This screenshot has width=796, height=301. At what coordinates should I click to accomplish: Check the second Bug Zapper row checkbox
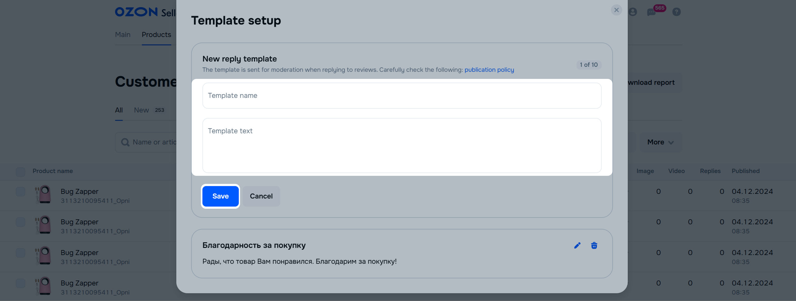(x=21, y=222)
